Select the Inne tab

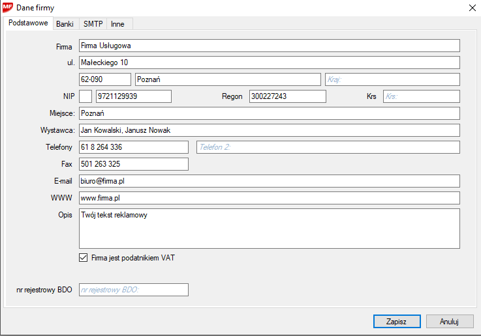pos(117,23)
